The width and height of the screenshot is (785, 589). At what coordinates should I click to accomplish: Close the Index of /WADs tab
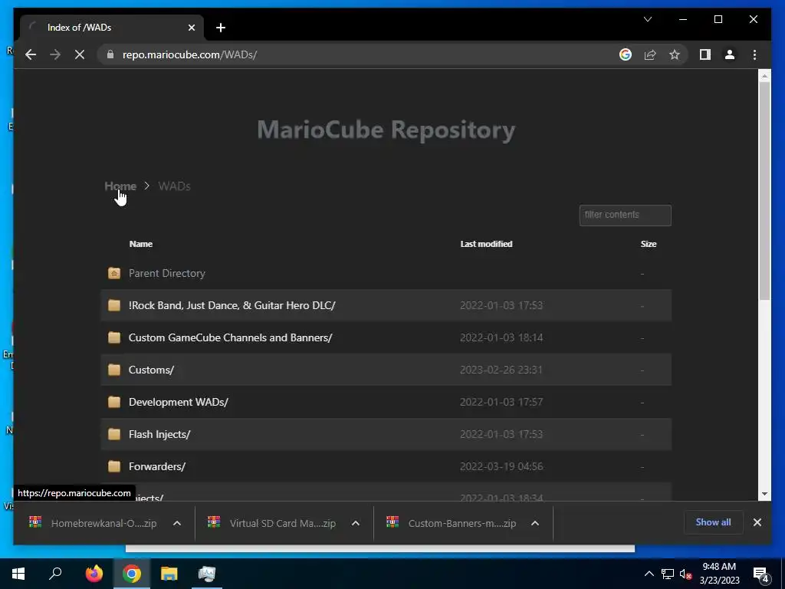191,28
